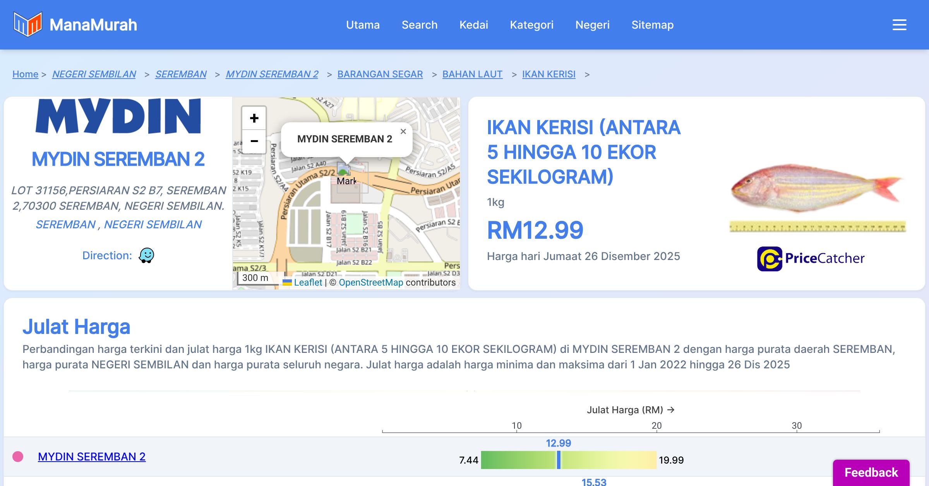Open Waze directions icon
This screenshot has height=486, width=929.
coord(146,255)
